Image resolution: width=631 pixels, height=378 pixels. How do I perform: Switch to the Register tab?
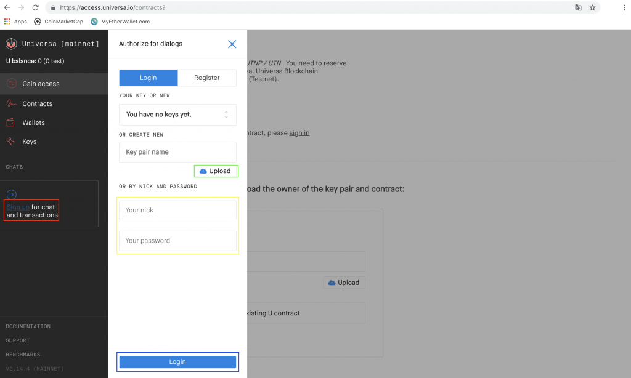[207, 78]
